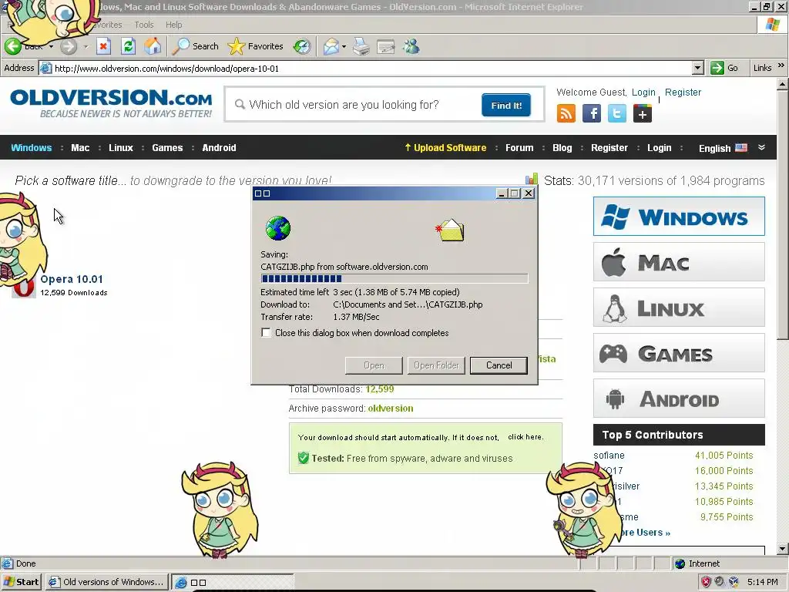Click archive password oldversion text
789x592 pixels.
(391, 409)
